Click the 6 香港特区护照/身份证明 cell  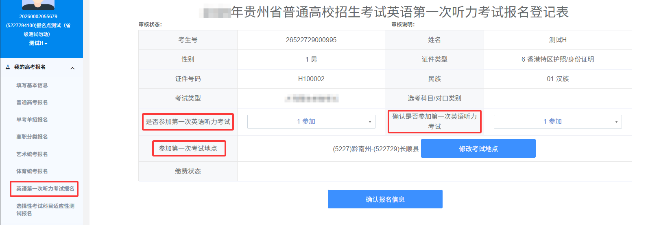tap(558, 59)
